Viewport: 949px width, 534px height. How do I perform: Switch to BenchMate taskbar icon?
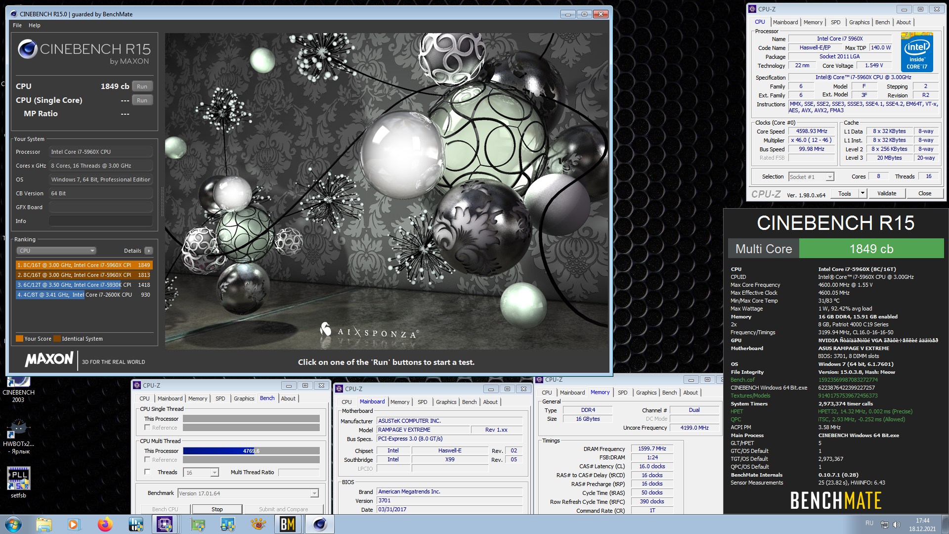click(288, 524)
